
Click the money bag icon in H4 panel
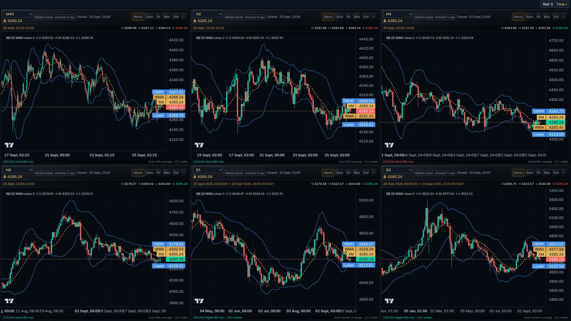click(385, 21)
